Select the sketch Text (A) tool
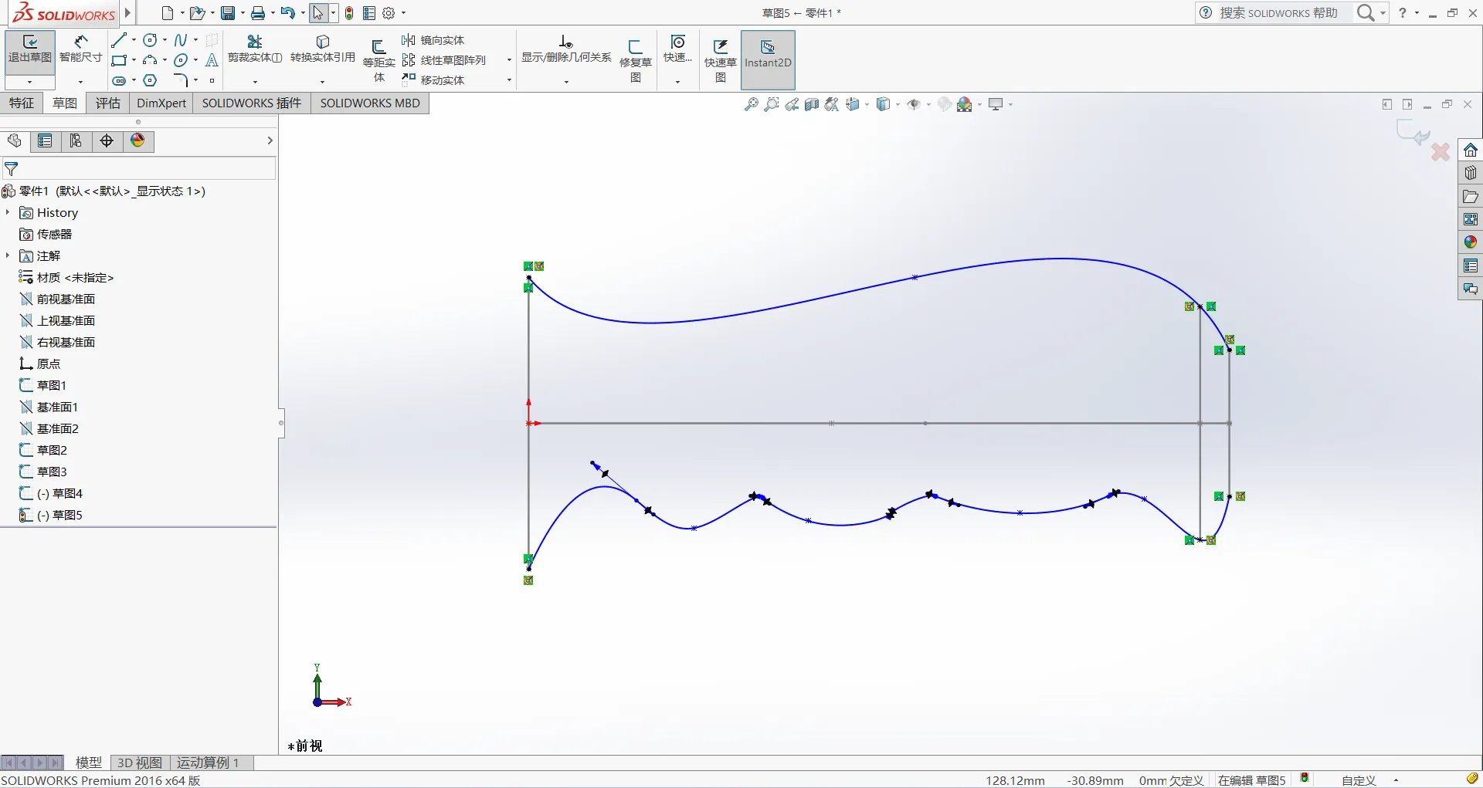The image size is (1483, 788). point(212,60)
